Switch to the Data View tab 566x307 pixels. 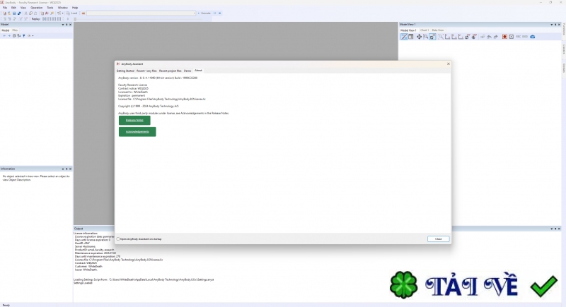click(x=438, y=30)
